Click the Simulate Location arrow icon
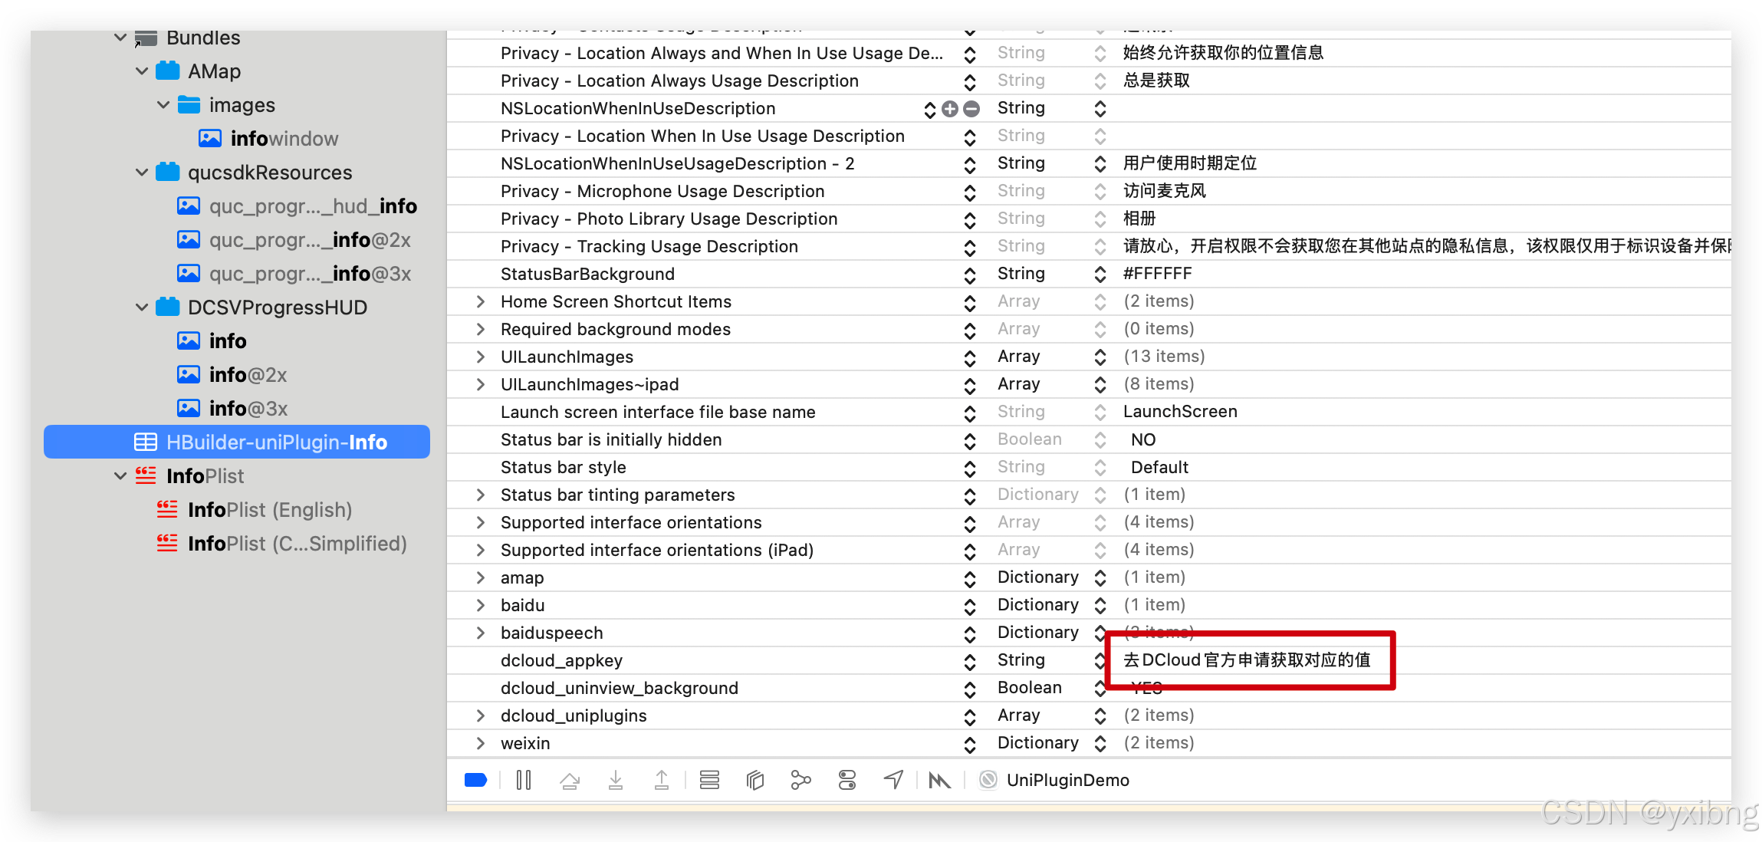1762x842 pixels. tap(893, 780)
